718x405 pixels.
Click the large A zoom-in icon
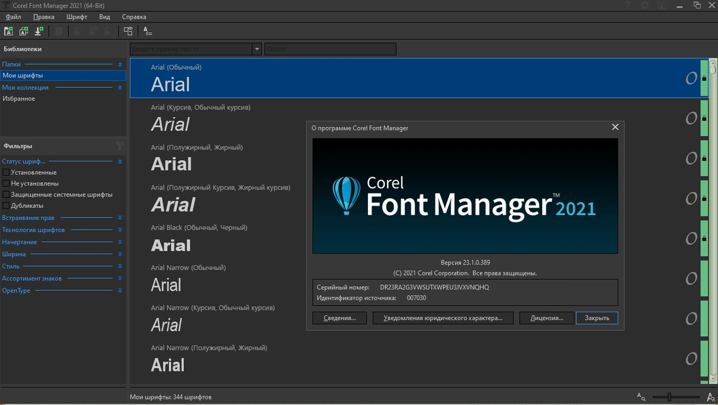[x=711, y=397]
